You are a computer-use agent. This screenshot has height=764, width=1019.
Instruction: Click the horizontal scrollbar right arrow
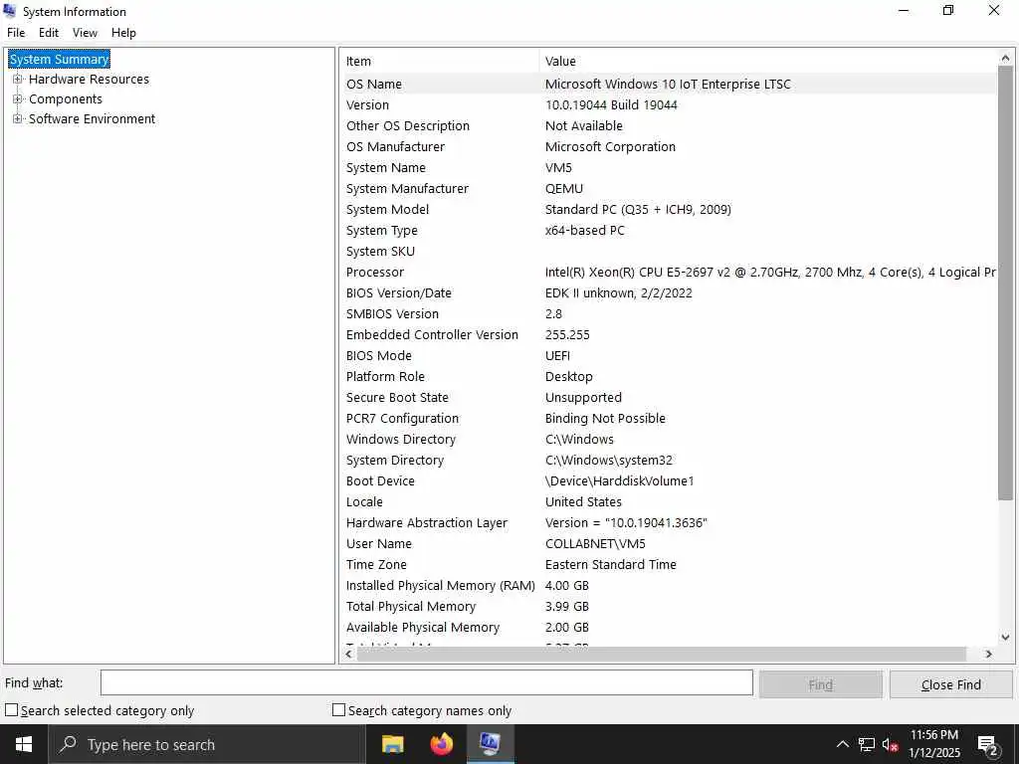click(x=989, y=654)
